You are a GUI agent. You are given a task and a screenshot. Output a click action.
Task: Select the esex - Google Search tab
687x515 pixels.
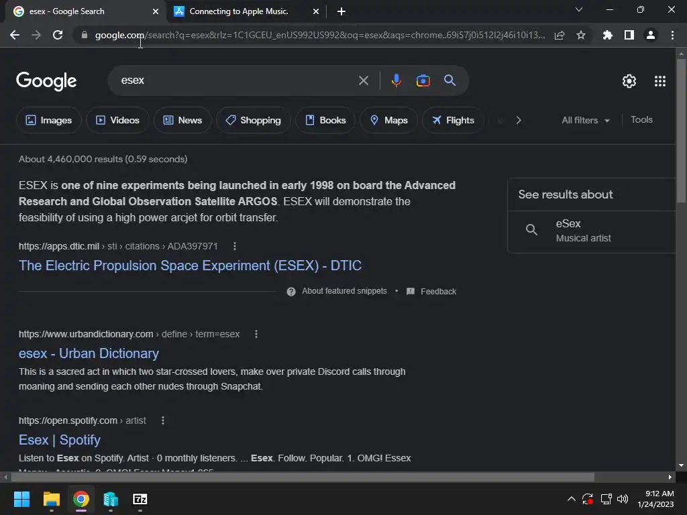pyautogui.click(x=66, y=11)
